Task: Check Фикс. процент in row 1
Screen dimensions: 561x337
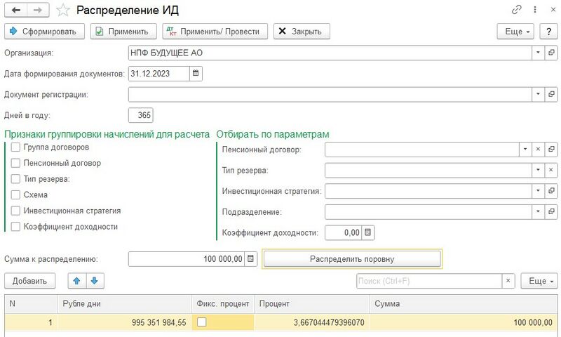Action: point(202,322)
